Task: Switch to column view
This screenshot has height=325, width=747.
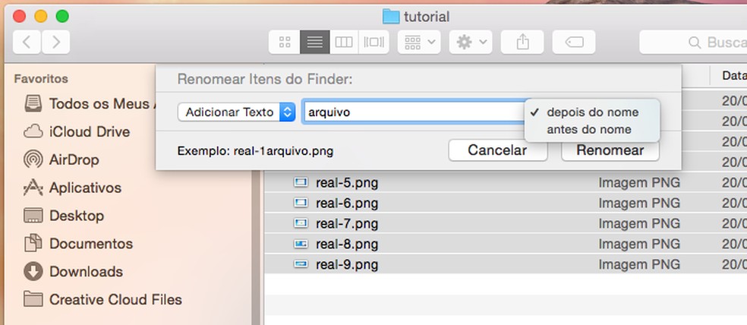Action: point(344,43)
